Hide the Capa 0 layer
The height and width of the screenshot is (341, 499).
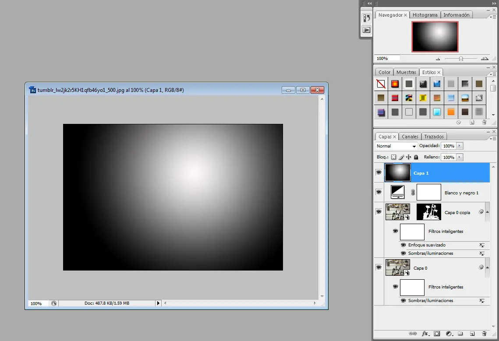pos(379,267)
